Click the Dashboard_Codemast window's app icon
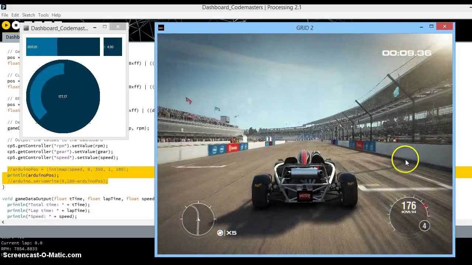Image resolution: width=472 pixels, height=265 pixels. tap(26, 28)
